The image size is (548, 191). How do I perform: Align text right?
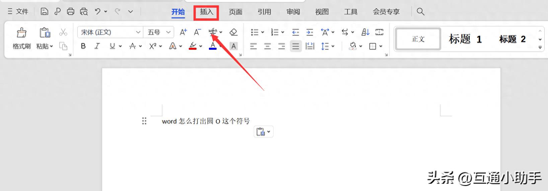[x=282, y=46]
